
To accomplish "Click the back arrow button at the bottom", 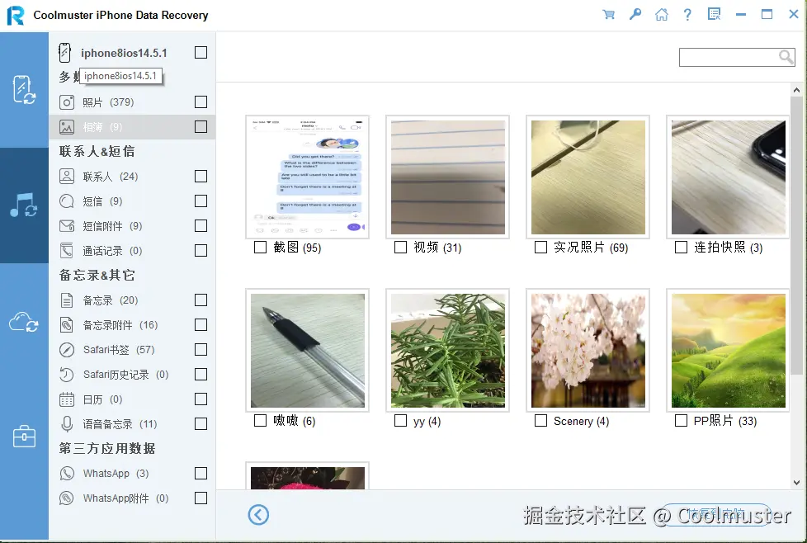I will (258, 514).
